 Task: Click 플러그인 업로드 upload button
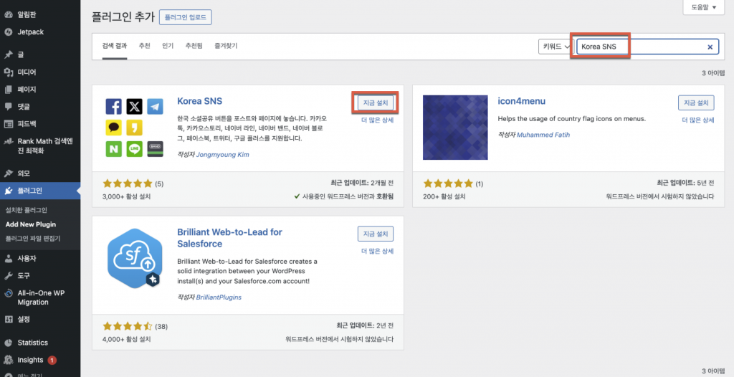[x=185, y=17]
